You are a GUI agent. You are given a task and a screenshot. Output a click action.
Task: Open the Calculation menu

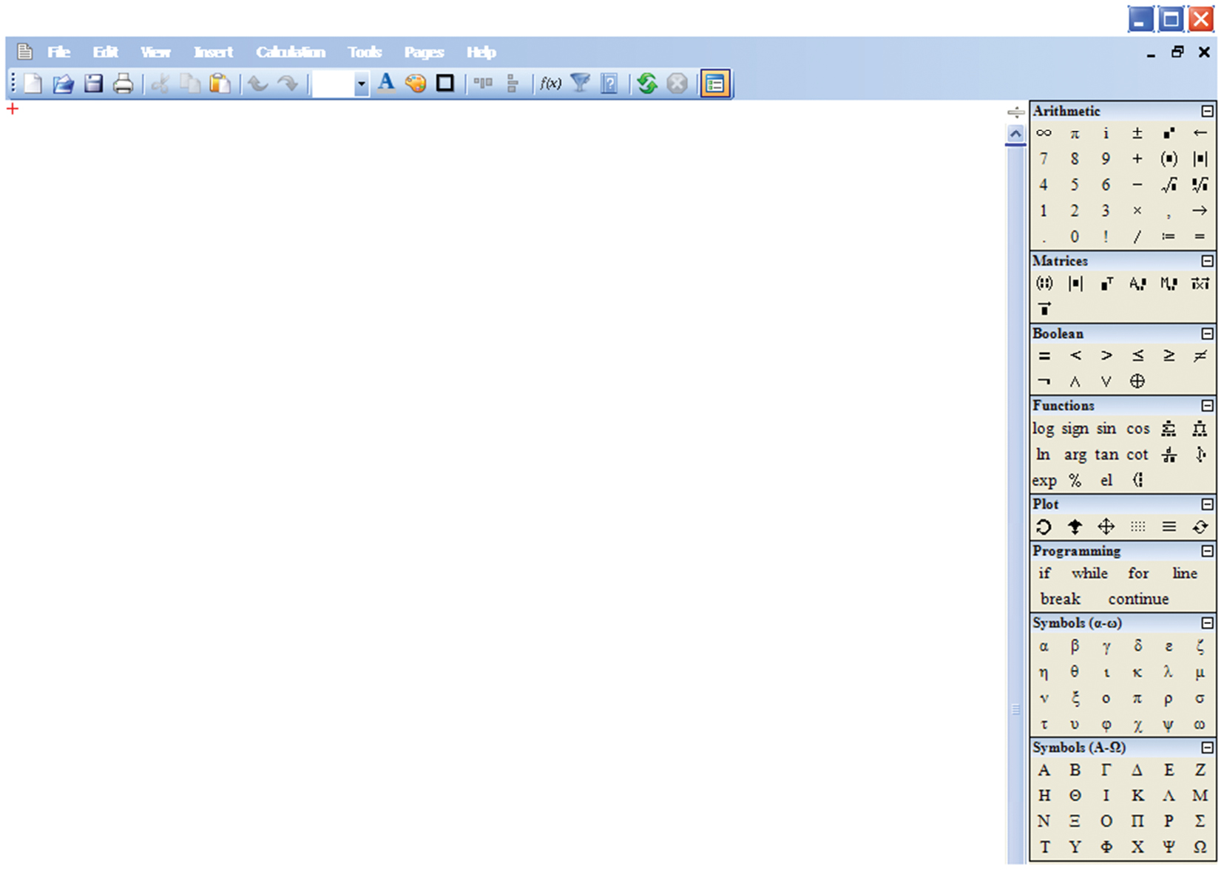tap(290, 52)
